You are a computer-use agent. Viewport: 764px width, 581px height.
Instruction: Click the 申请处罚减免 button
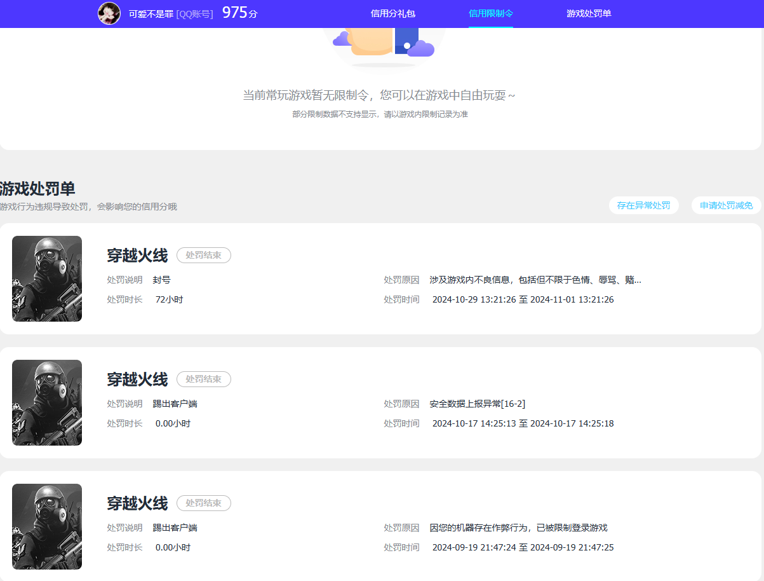click(727, 205)
